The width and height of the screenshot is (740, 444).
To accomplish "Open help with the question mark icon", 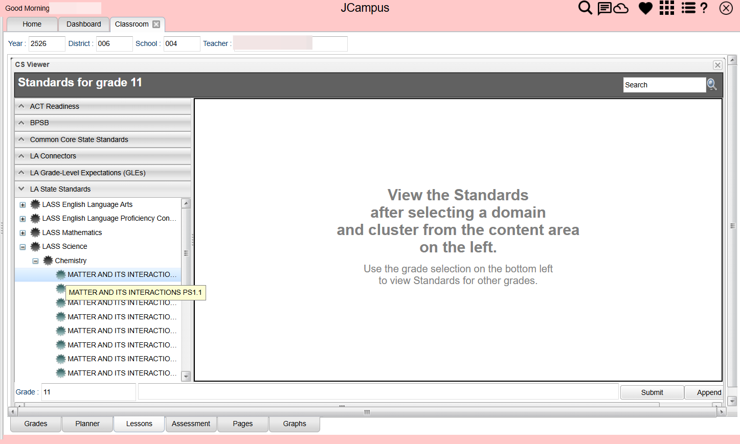I will 704,8.
